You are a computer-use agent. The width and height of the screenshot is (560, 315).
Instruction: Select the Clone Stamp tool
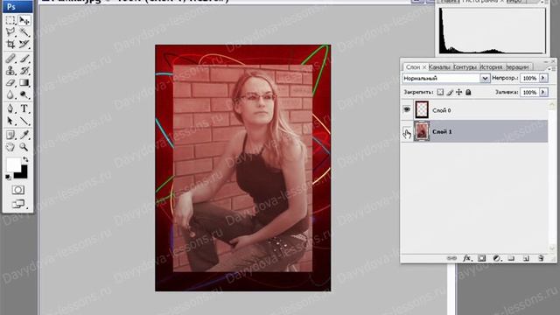[x=10, y=70]
